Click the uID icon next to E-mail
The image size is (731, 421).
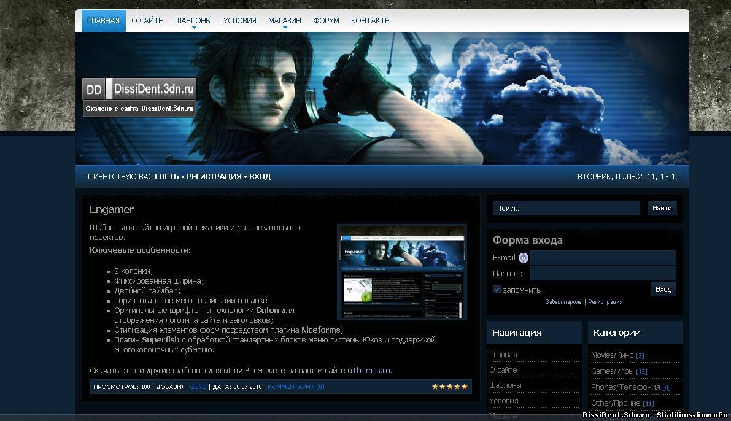[524, 257]
